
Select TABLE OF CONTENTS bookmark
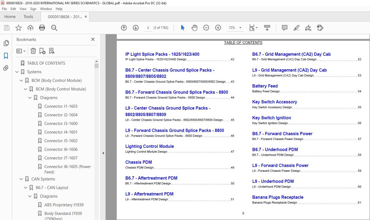click(x=46, y=63)
